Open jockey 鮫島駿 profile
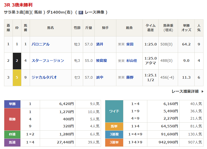 pos(101,61)
